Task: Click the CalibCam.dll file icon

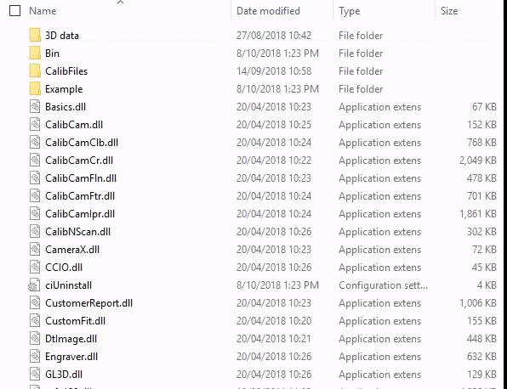Action: 35,124
